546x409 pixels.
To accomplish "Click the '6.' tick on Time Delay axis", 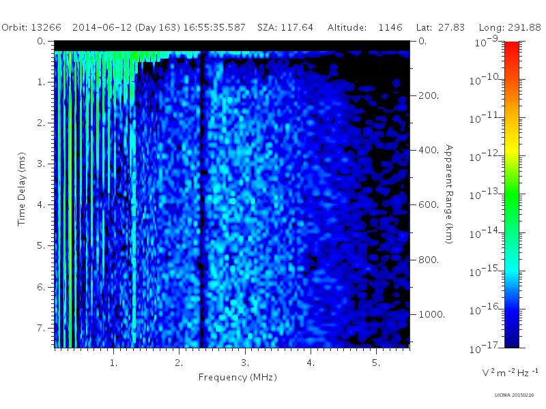I will (x=41, y=287).
